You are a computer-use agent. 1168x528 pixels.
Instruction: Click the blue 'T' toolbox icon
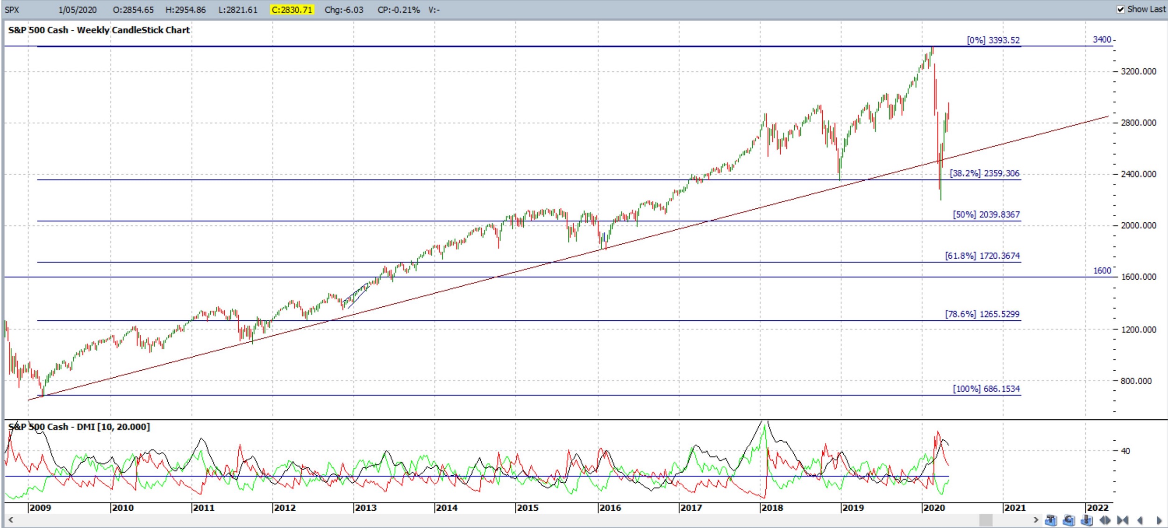1051,520
